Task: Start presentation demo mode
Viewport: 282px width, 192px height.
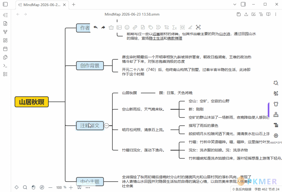Action: click(x=79, y=187)
